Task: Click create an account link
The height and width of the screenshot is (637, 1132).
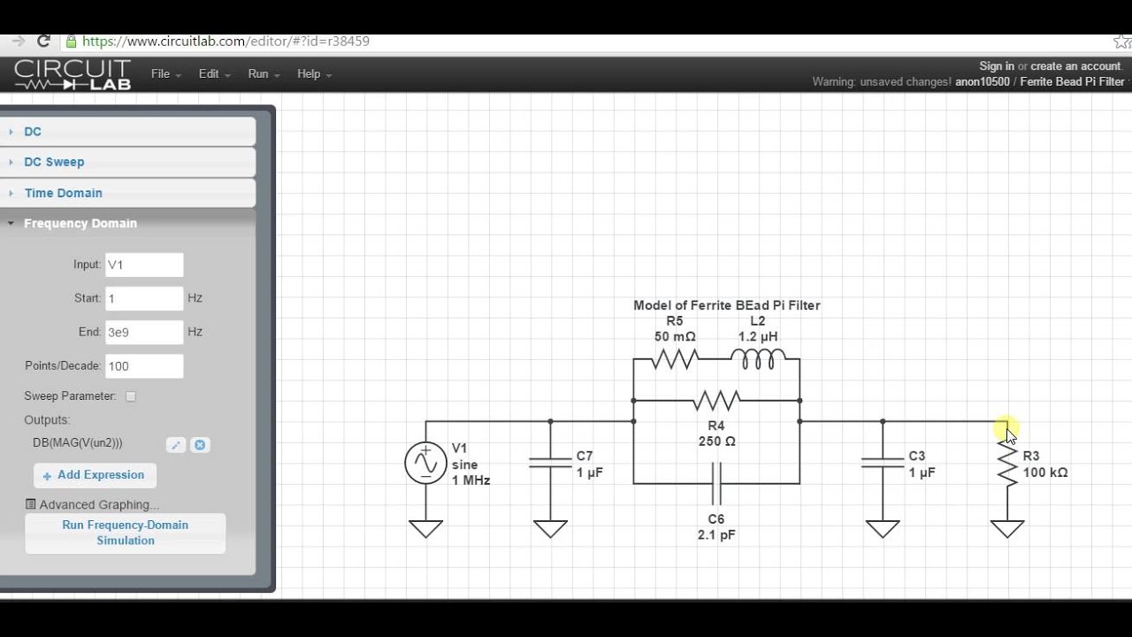Action: click(x=1075, y=66)
